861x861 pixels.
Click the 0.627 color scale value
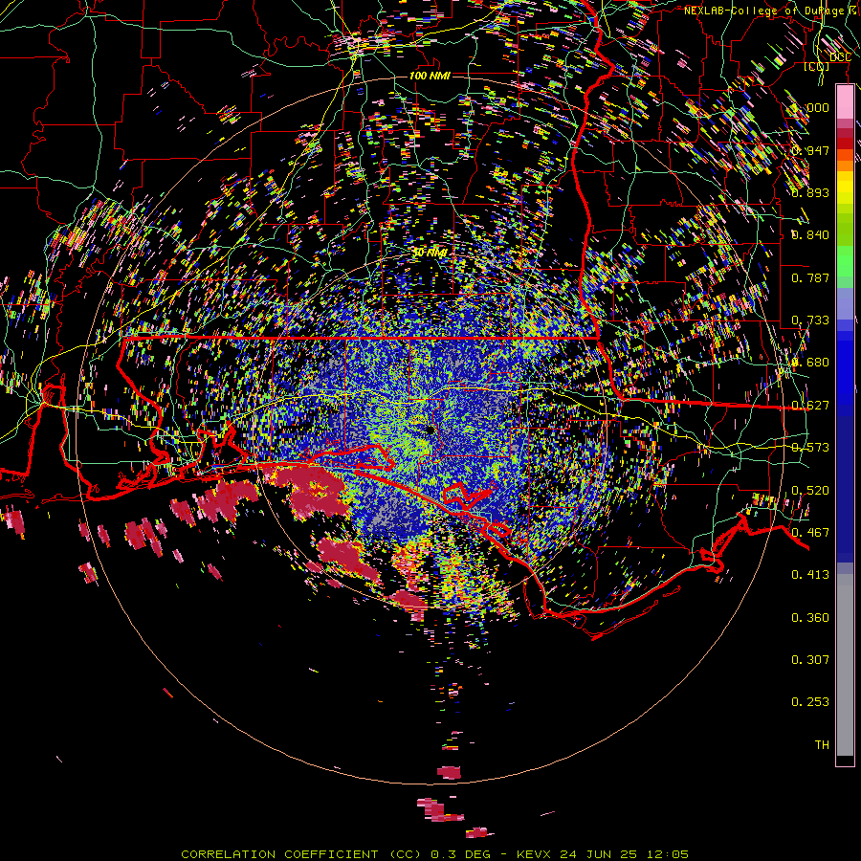(x=810, y=406)
